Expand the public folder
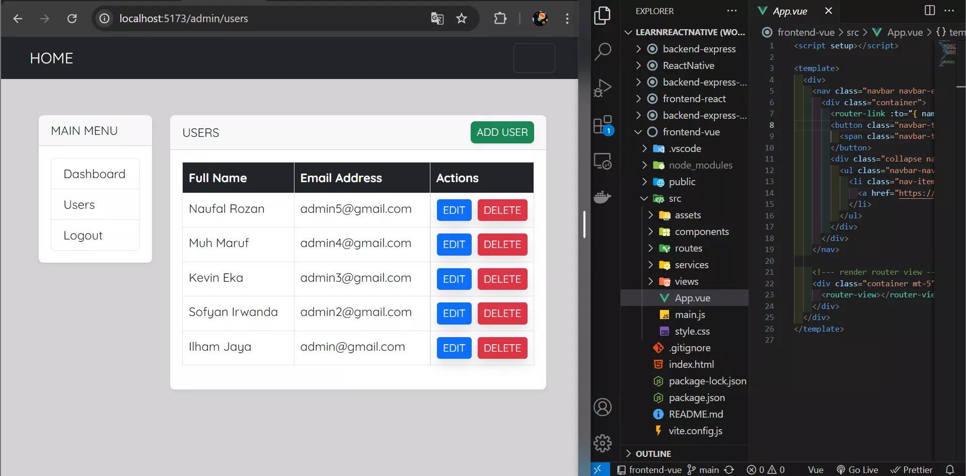966x476 pixels. tap(685, 182)
